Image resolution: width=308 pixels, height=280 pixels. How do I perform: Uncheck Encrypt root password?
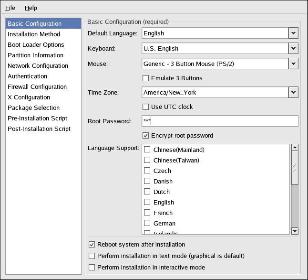(146, 136)
